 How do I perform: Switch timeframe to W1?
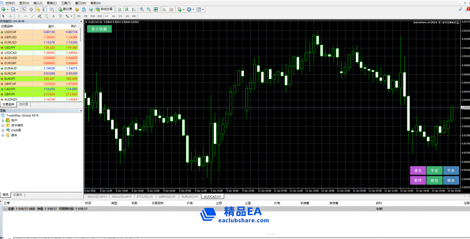point(127,16)
